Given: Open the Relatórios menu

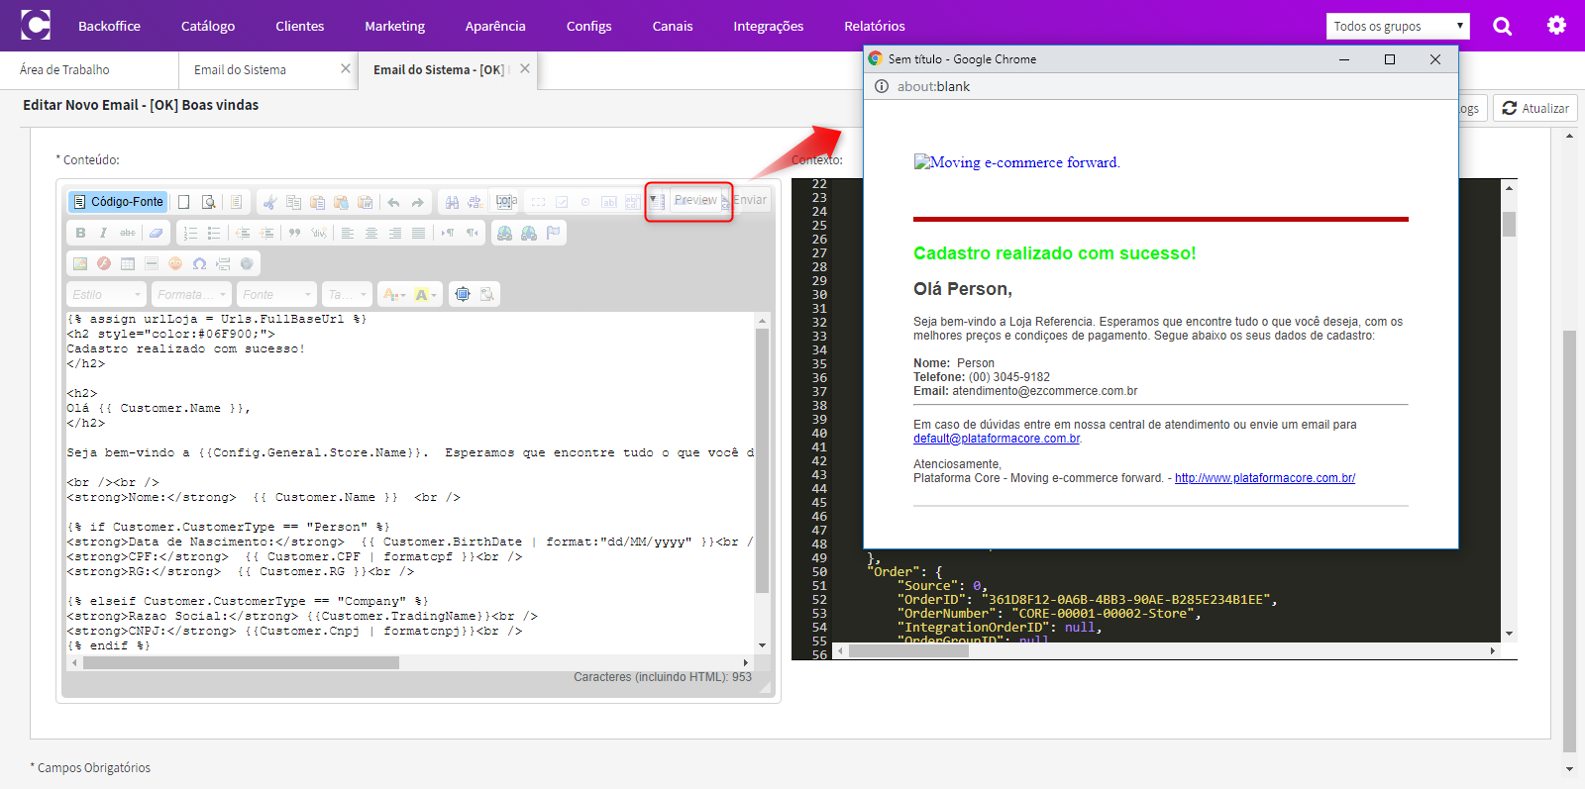Looking at the screenshot, I should pos(874,26).
